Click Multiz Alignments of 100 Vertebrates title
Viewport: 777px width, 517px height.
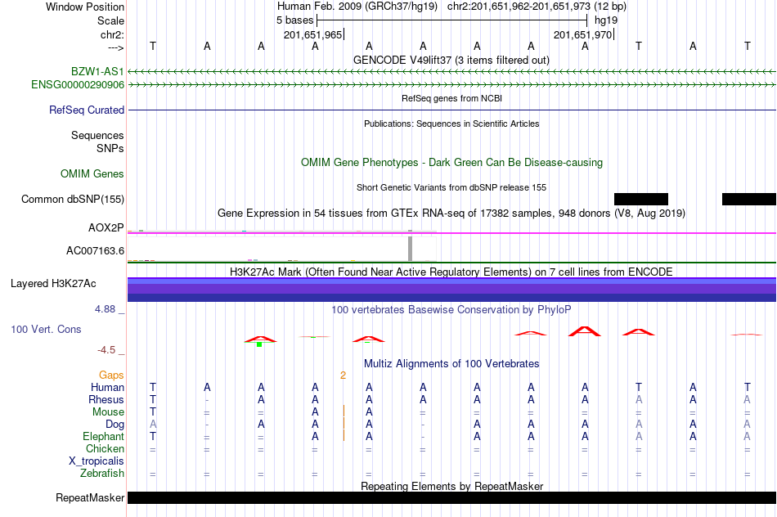click(x=451, y=364)
